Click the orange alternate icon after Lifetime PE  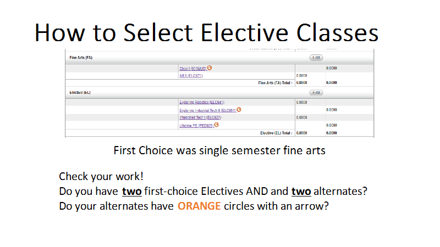point(216,125)
